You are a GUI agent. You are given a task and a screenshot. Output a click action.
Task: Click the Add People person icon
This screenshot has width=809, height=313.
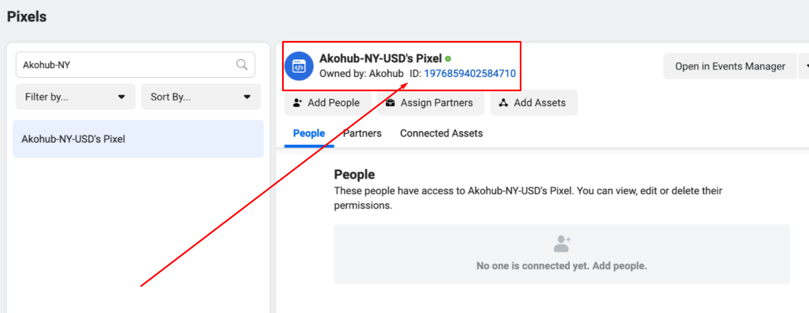point(297,103)
